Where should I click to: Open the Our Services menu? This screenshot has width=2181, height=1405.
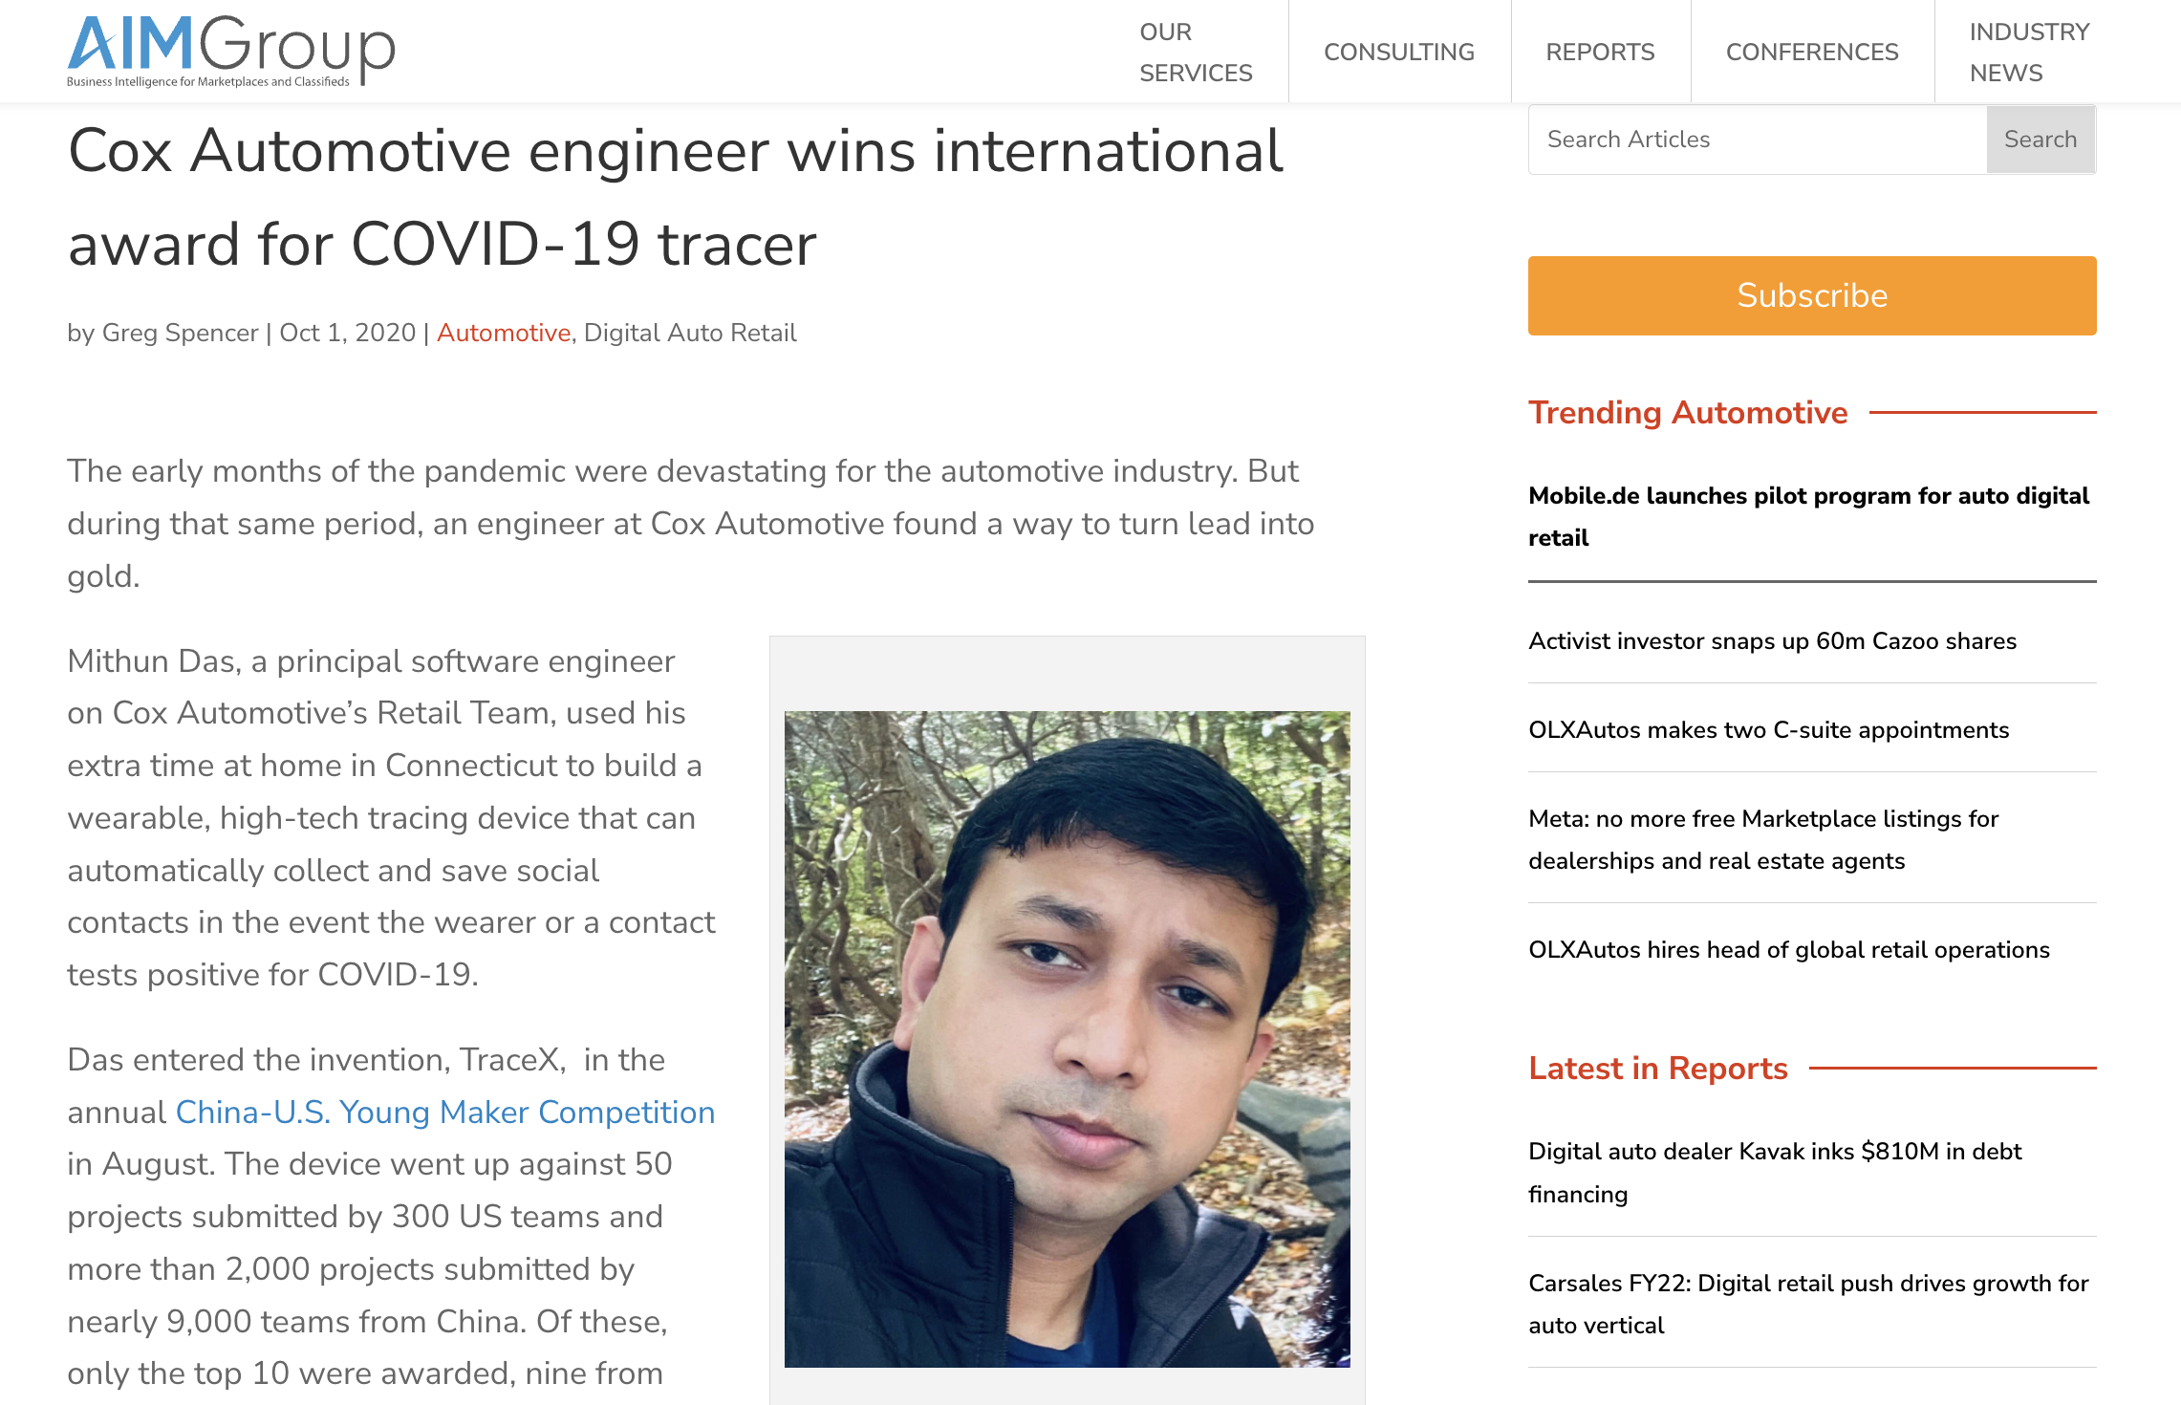[1196, 52]
